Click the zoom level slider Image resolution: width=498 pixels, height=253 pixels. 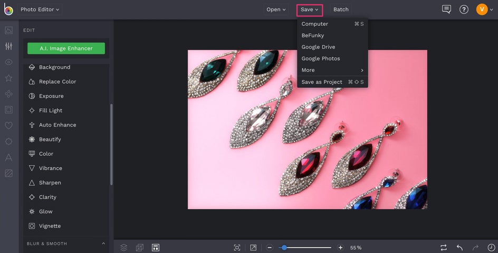305,248
